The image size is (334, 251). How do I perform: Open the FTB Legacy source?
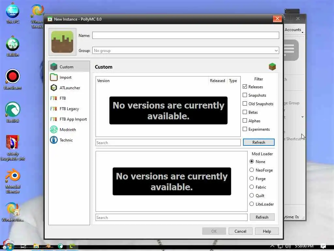pyautogui.click(x=69, y=109)
